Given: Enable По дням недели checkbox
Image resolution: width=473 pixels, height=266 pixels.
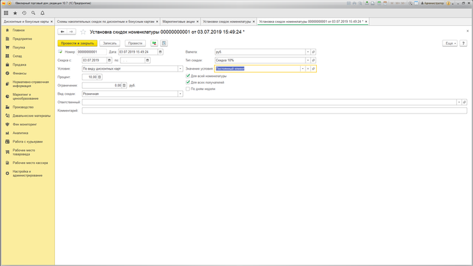Looking at the screenshot, I should tap(188, 89).
